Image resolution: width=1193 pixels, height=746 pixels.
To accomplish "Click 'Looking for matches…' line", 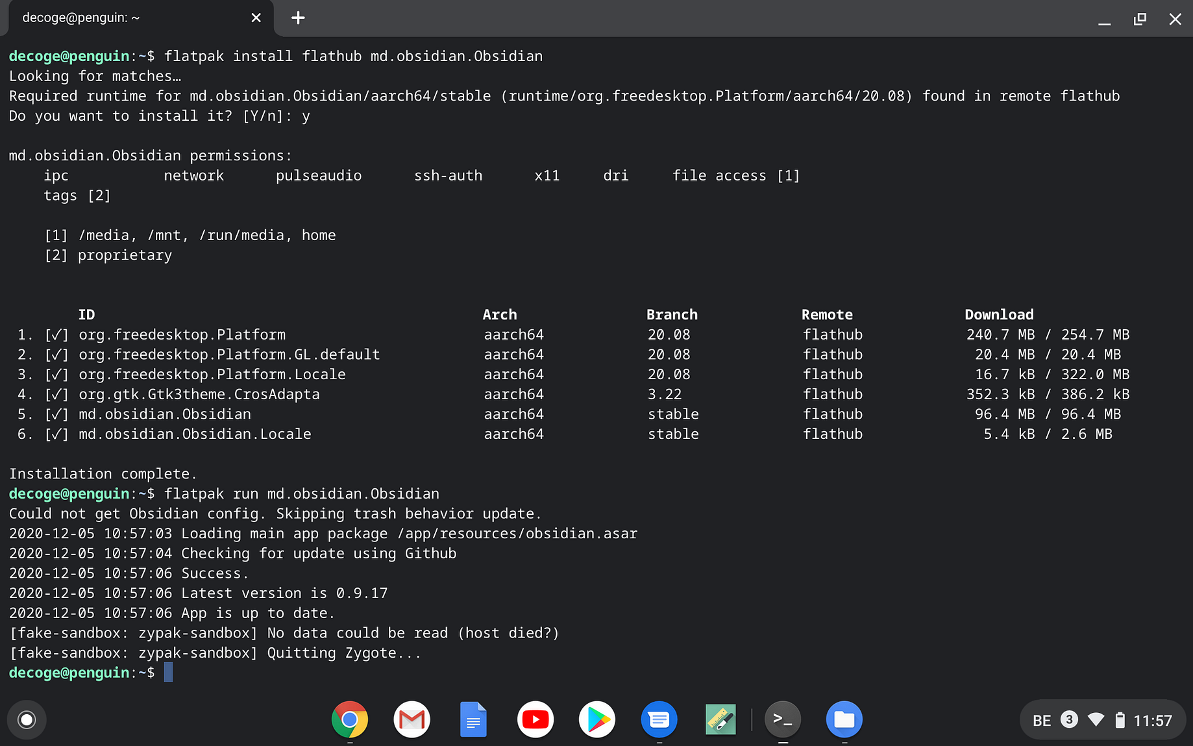I will pos(95,77).
